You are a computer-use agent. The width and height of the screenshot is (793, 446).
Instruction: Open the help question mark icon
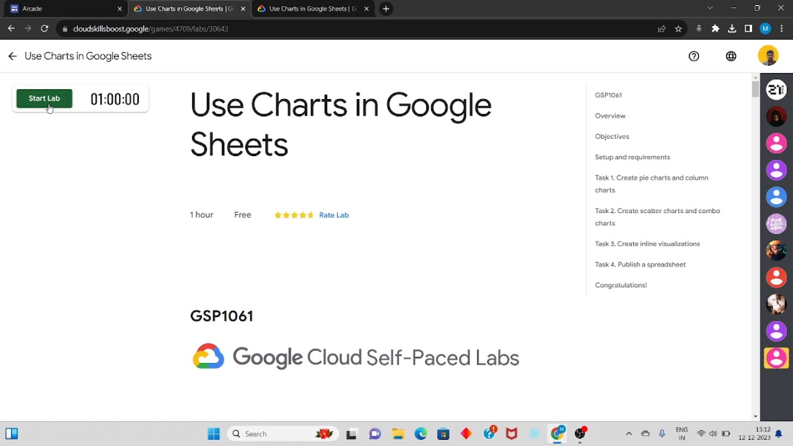click(694, 56)
